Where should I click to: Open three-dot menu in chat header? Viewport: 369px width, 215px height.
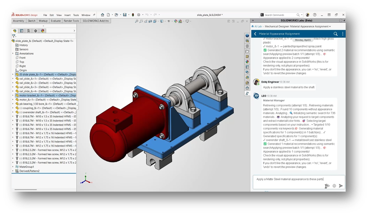click(343, 34)
